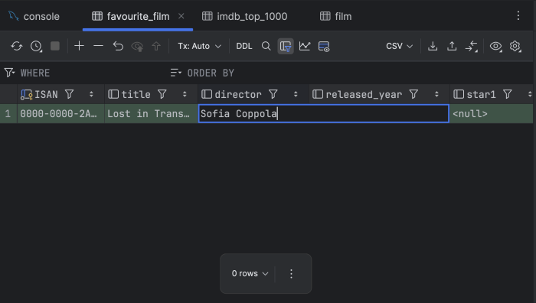Sort by the ISAN column arrows

click(91, 94)
